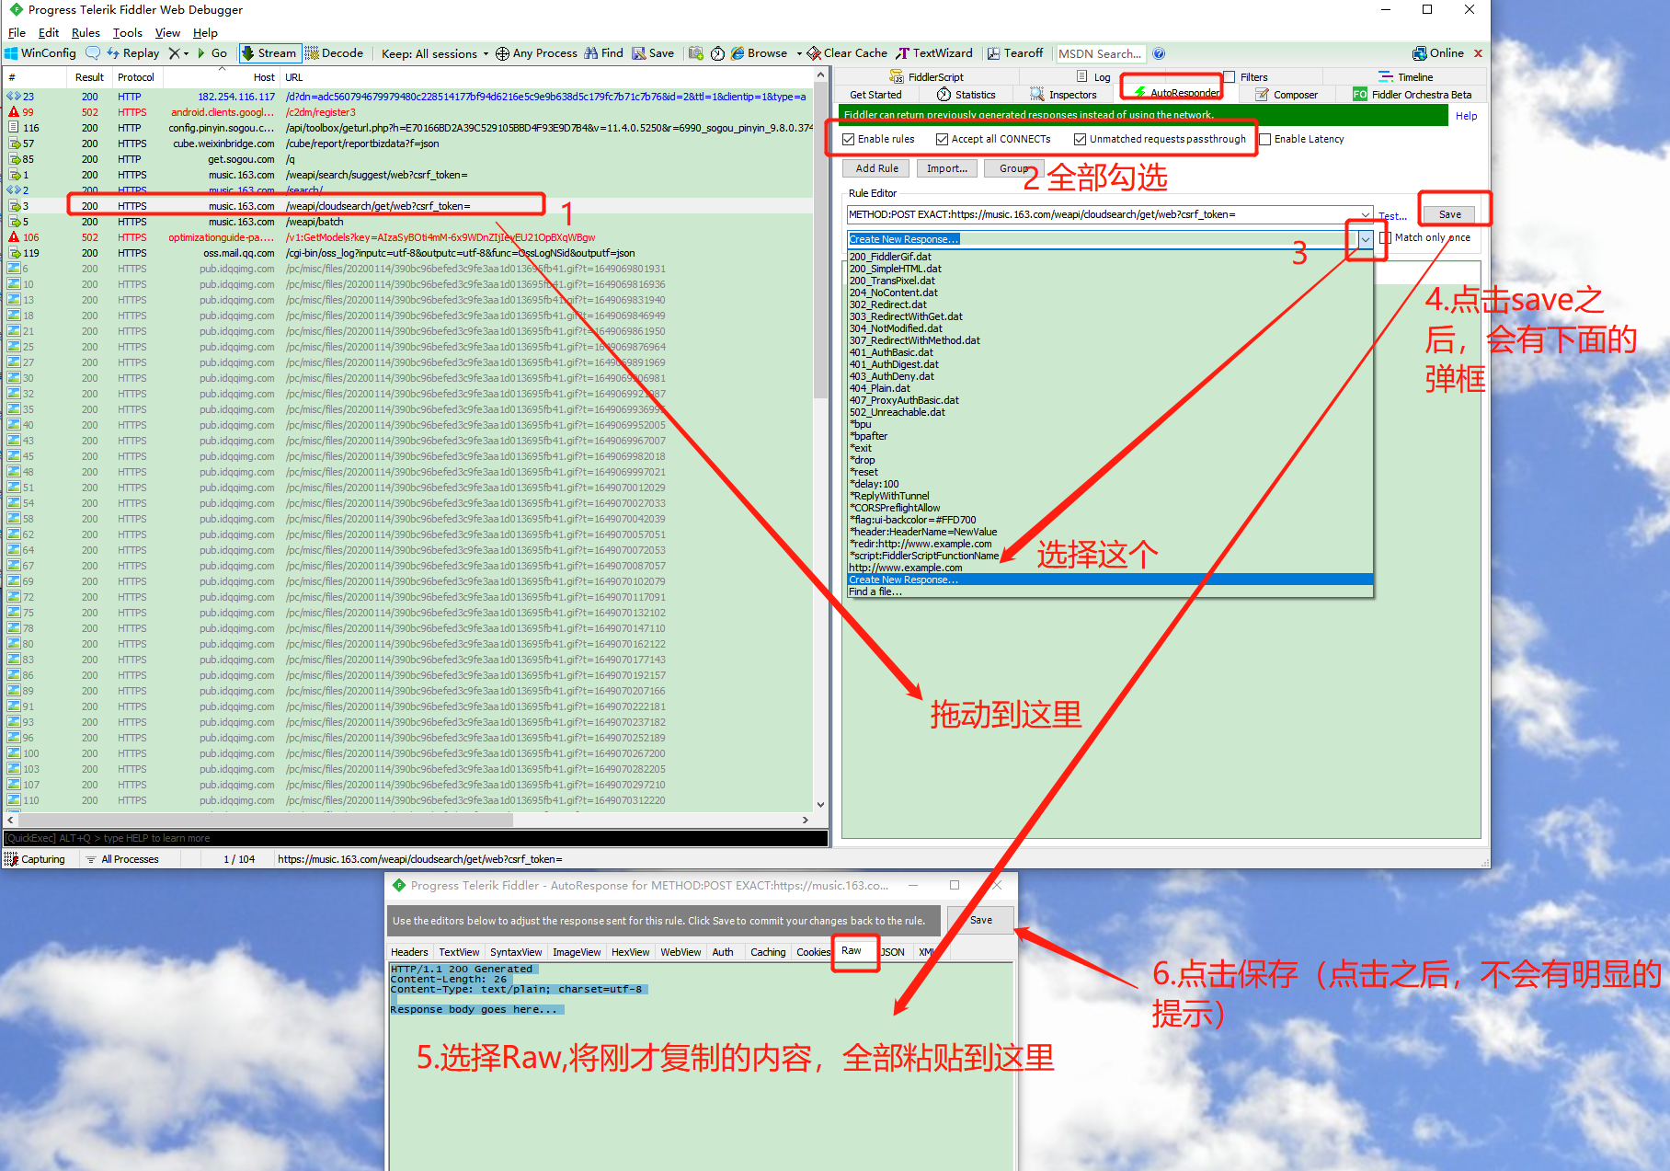Open the File menu
Screen dimensions: 1670x1171
17,32
